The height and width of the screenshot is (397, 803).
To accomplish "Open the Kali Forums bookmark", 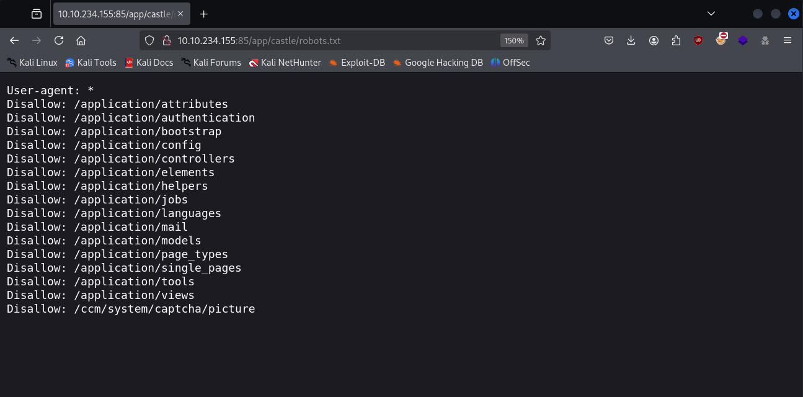I will [211, 62].
